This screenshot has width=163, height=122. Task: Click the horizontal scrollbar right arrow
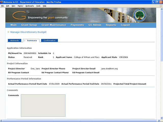159,120
